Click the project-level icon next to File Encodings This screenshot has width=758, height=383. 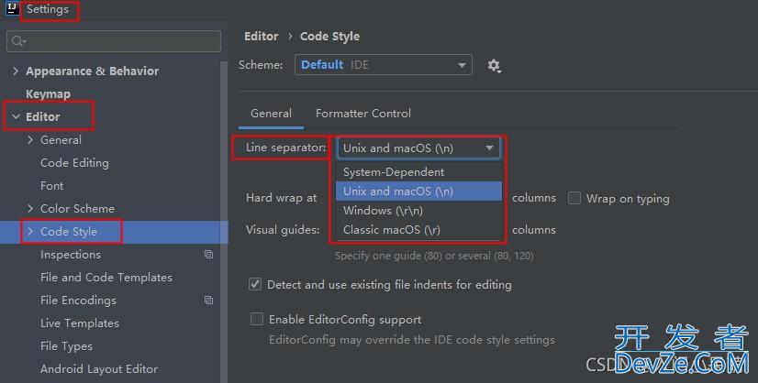tap(208, 301)
